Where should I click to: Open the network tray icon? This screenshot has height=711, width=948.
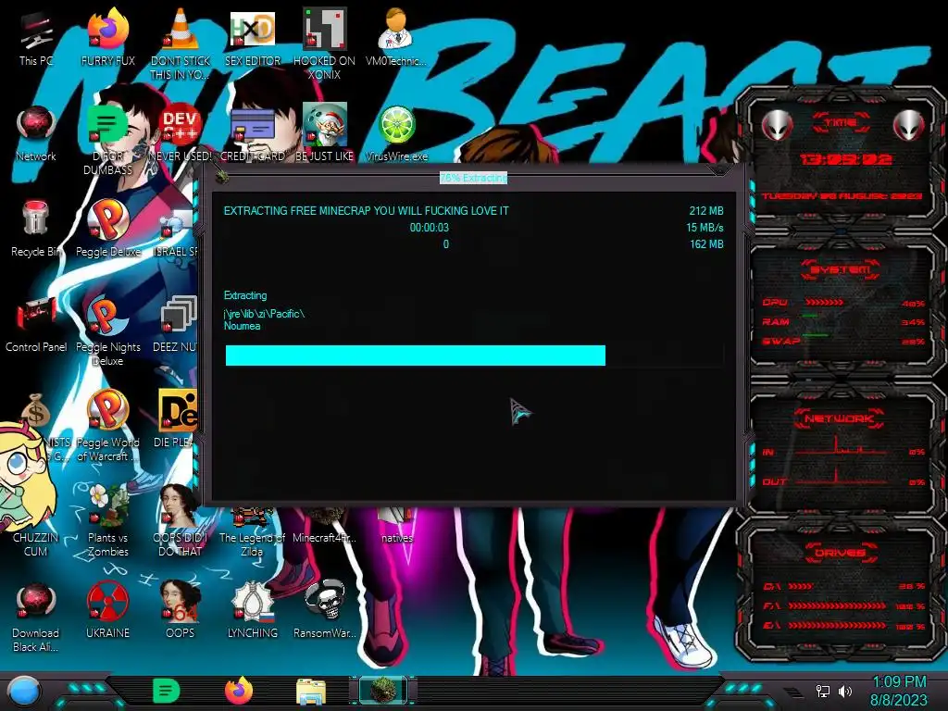(823, 691)
